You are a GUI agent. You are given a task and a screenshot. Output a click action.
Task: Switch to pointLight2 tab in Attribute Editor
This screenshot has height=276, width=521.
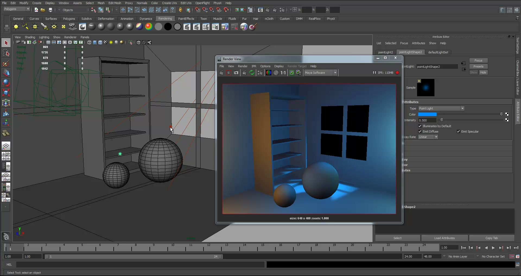pyautogui.click(x=386, y=52)
